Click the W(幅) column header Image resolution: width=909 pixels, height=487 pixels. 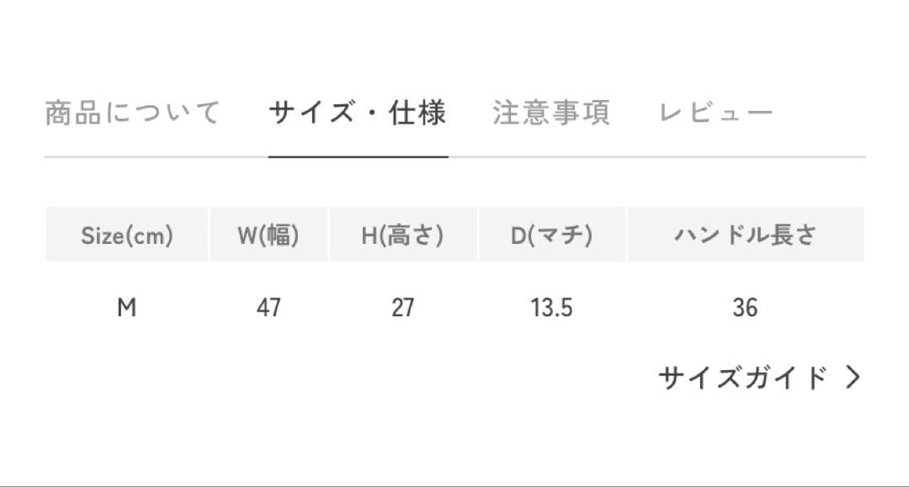point(269,235)
